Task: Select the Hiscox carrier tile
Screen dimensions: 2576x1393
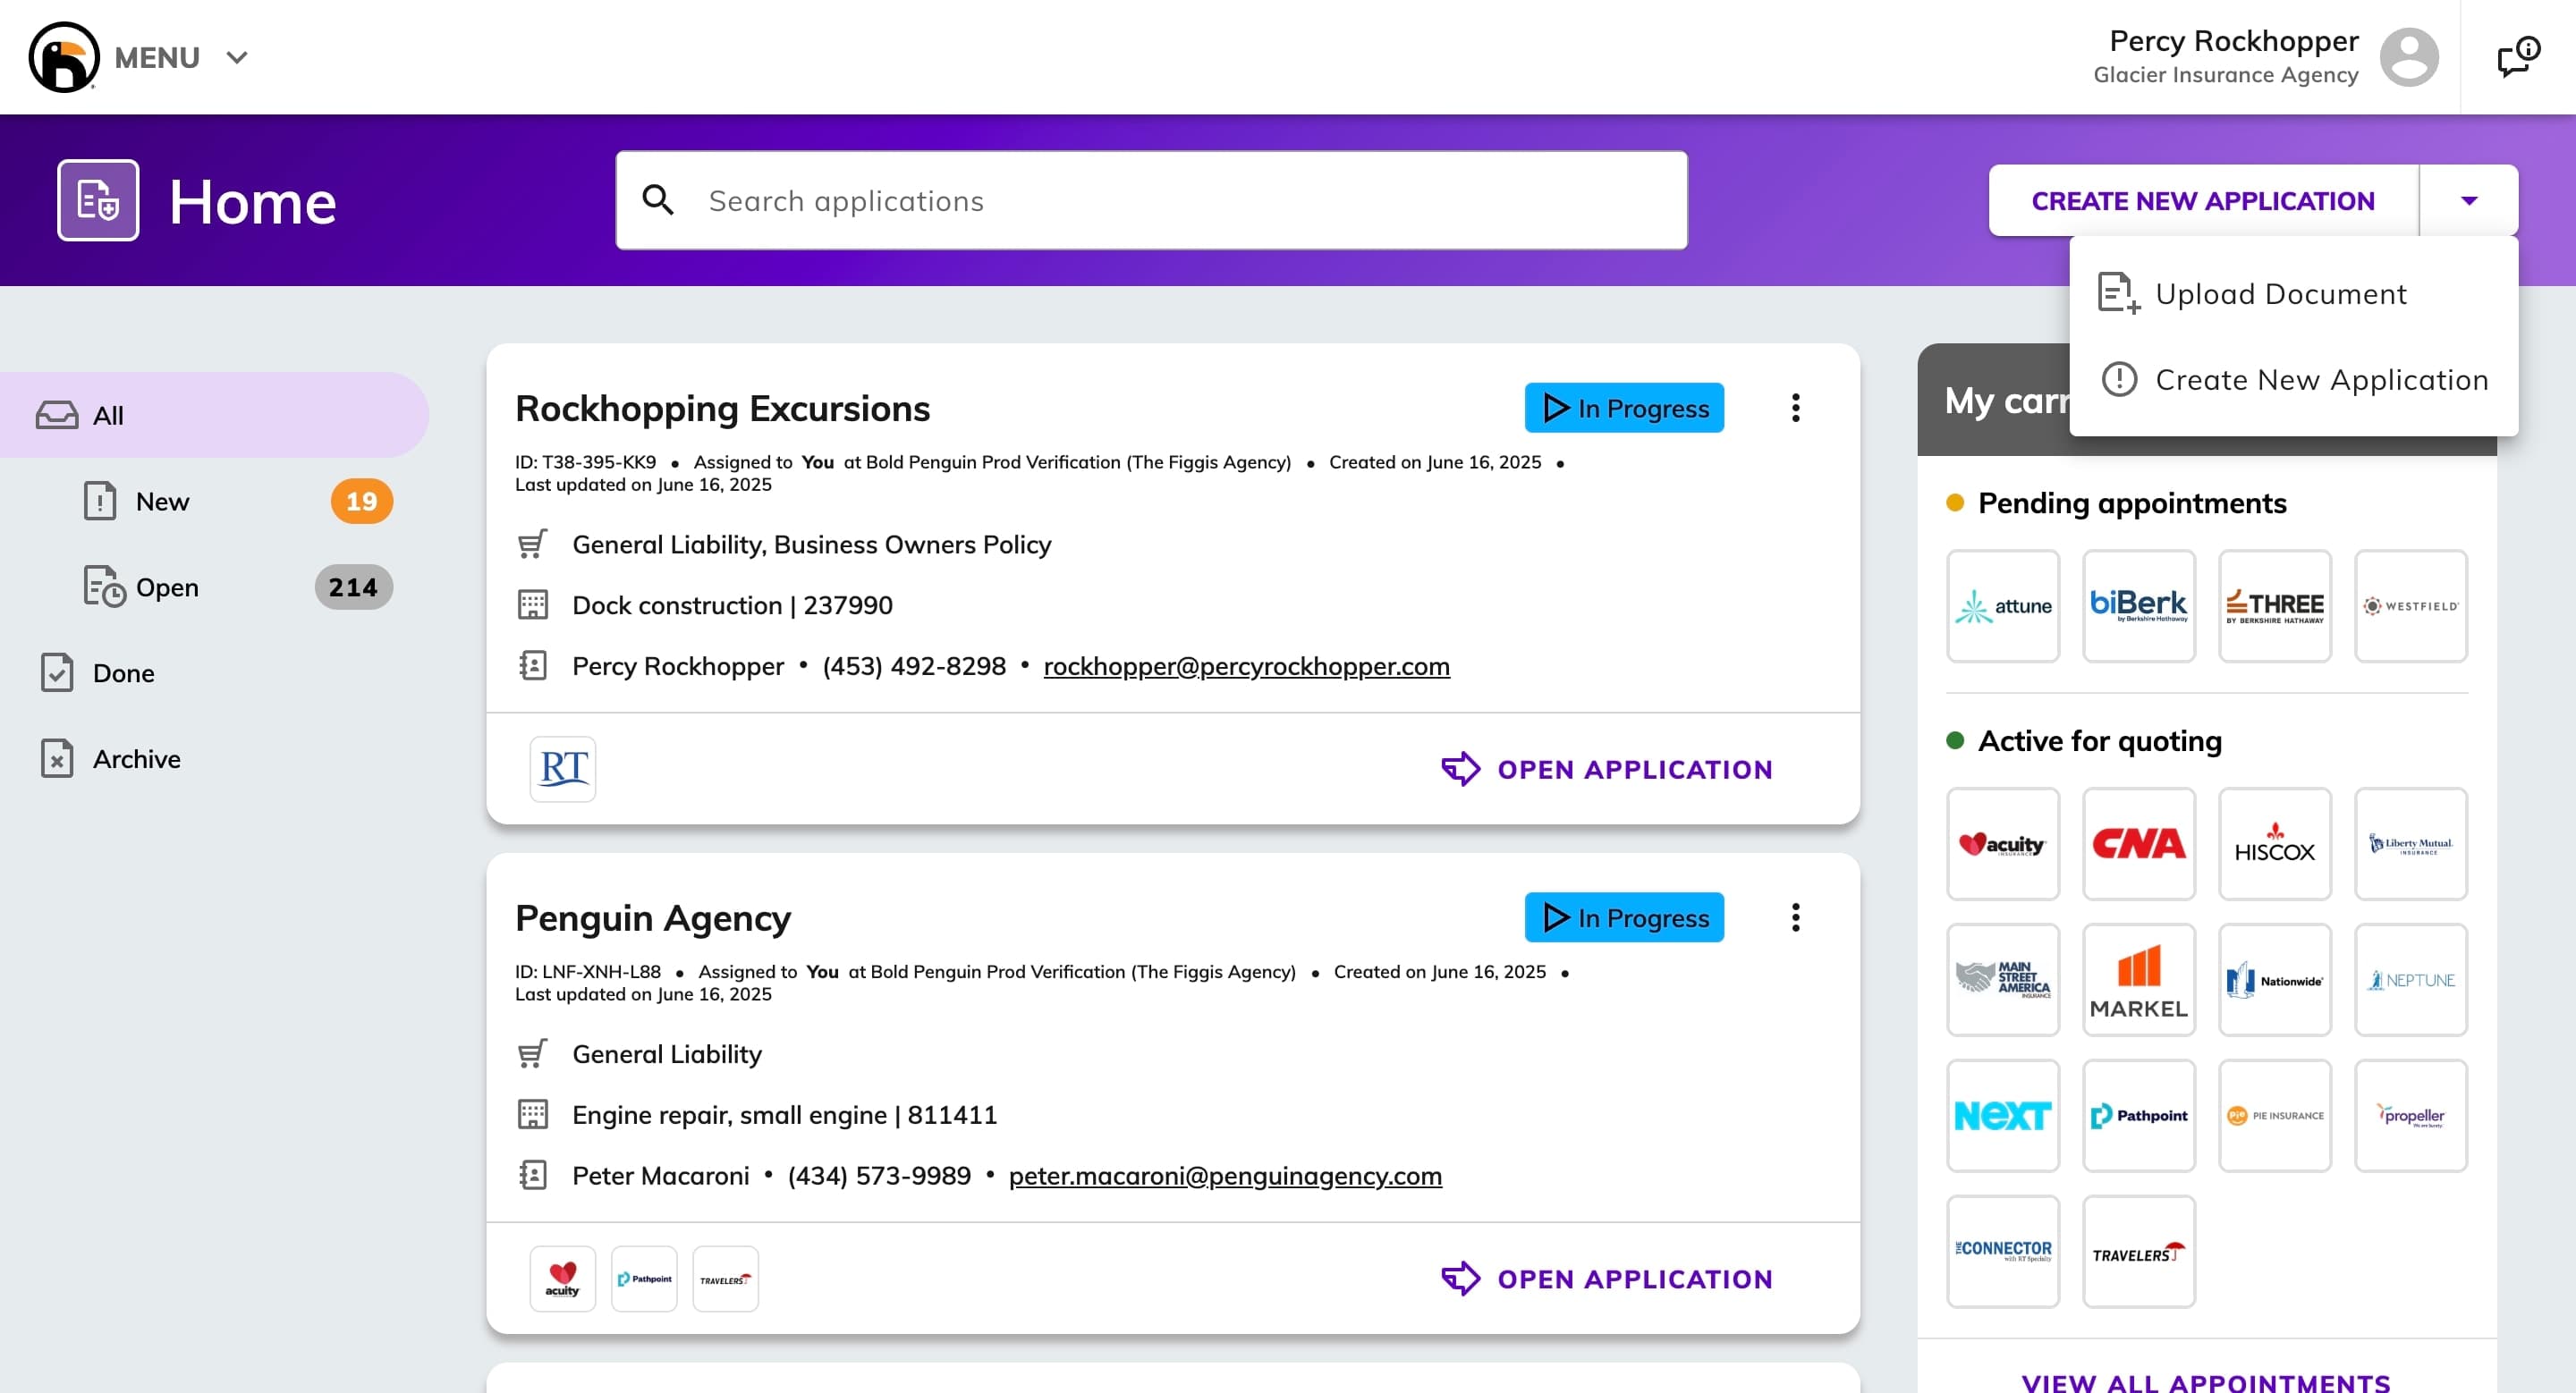Action: [x=2275, y=843]
